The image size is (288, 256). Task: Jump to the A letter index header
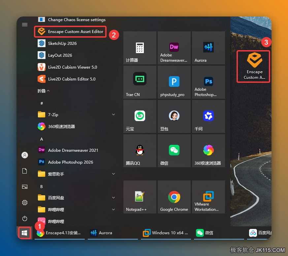coord(42,139)
